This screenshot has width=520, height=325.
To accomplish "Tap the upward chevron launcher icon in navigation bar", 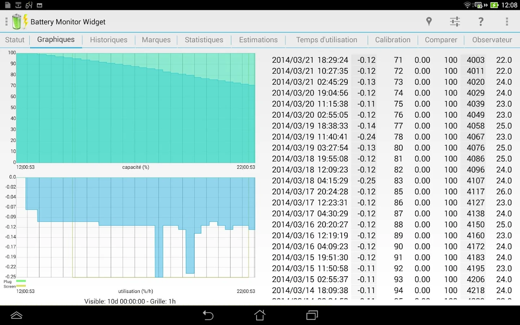I will (x=16, y=315).
